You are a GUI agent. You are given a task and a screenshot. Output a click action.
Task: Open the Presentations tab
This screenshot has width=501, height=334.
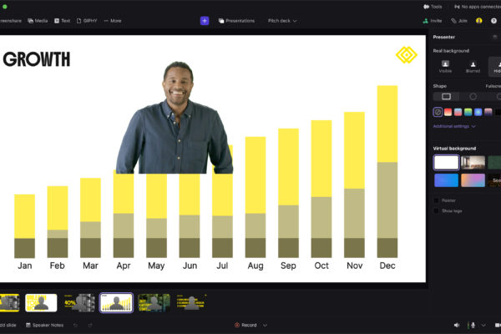point(236,20)
